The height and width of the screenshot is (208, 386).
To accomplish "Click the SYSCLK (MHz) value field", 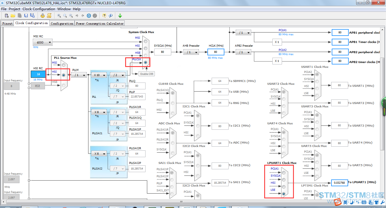I will pyautogui.click(x=162, y=52).
